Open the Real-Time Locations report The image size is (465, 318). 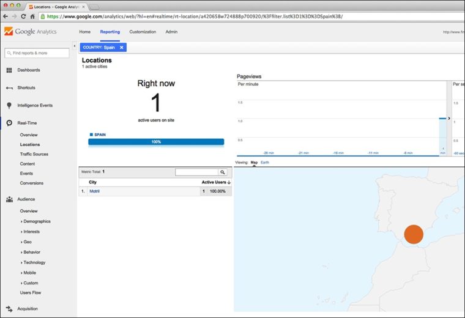[x=30, y=144]
